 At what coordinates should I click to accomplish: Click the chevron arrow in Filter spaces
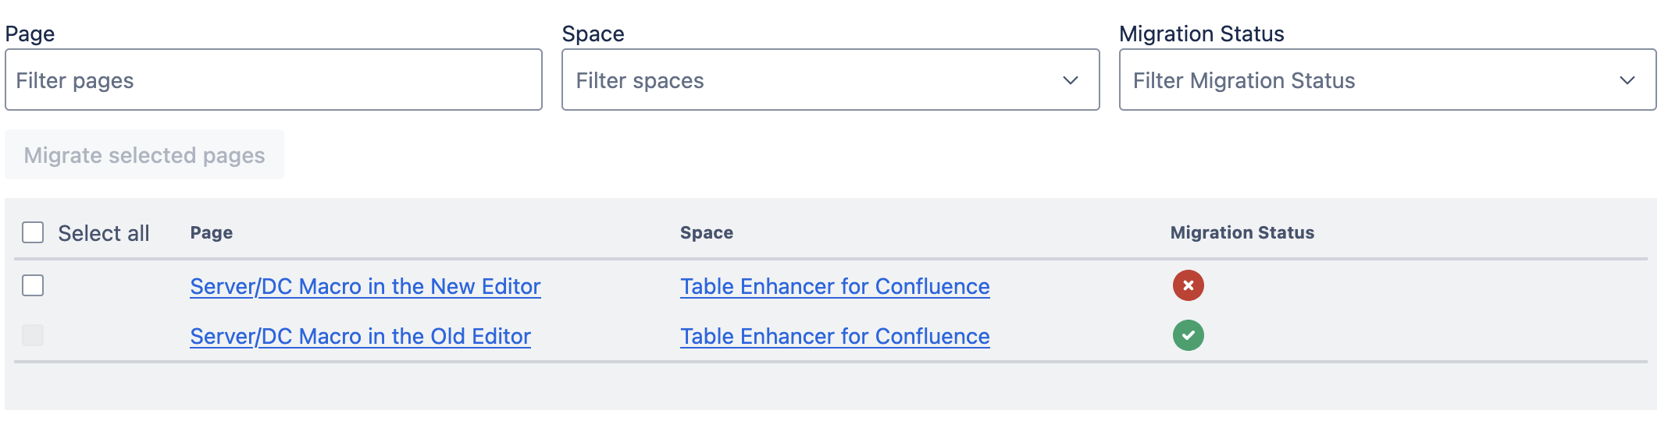(x=1071, y=80)
